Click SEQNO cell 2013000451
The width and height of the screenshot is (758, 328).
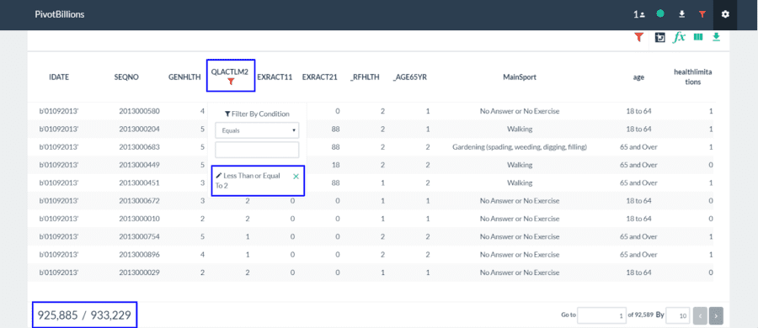(x=139, y=183)
